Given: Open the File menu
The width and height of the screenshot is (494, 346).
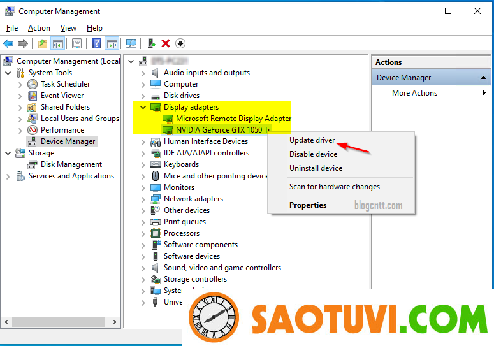Looking at the screenshot, I should (12, 28).
